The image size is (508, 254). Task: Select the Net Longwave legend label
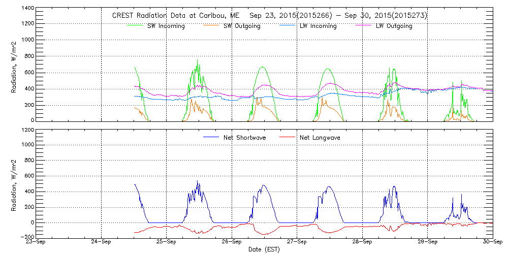point(320,138)
